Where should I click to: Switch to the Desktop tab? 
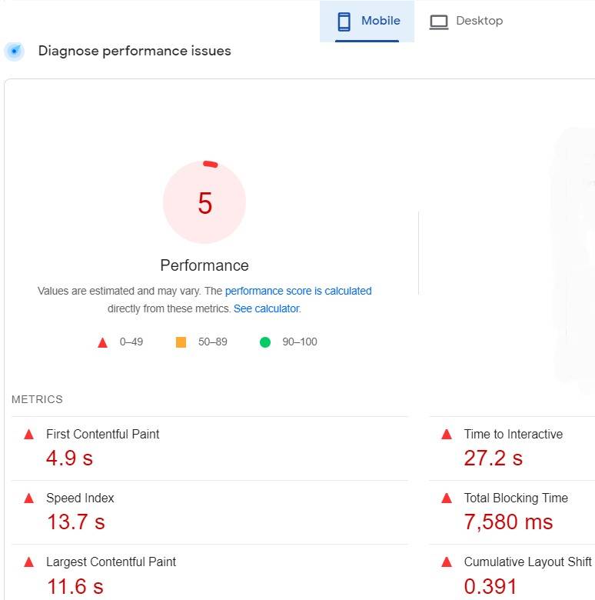(466, 21)
